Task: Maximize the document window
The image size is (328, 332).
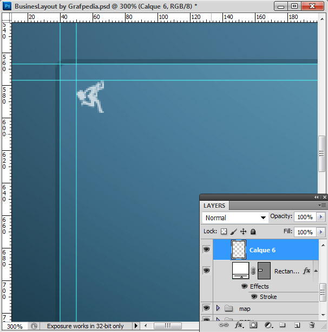Action: tap(294, 7)
